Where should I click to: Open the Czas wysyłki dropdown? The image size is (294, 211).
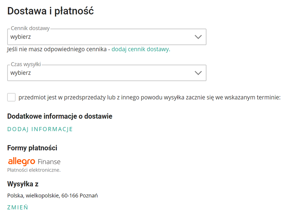pyautogui.click(x=107, y=73)
